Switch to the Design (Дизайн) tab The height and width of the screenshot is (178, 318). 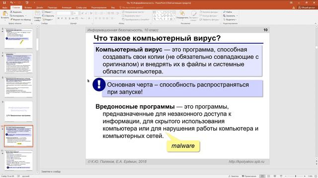point(40,8)
